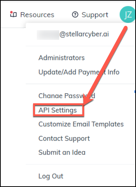Select Customize Email Templates

click(81, 124)
